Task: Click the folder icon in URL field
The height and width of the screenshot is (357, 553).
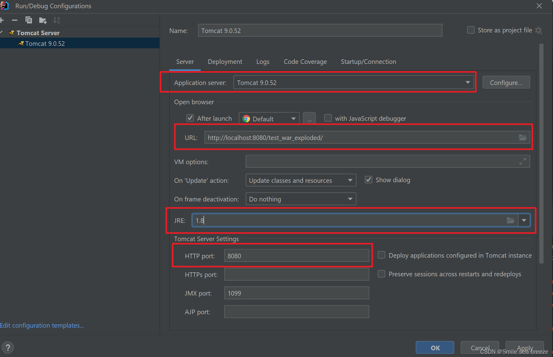Action: coord(523,138)
